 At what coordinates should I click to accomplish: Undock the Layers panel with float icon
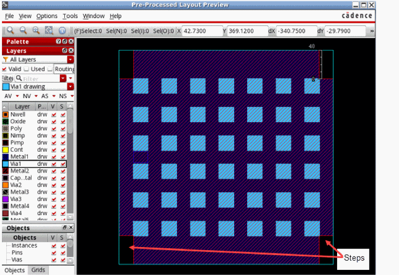(65, 51)
